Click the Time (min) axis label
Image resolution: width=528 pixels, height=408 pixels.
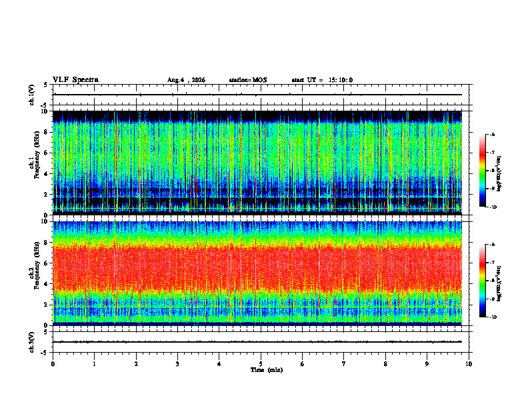pyautogui.click(x=267, y=370)
